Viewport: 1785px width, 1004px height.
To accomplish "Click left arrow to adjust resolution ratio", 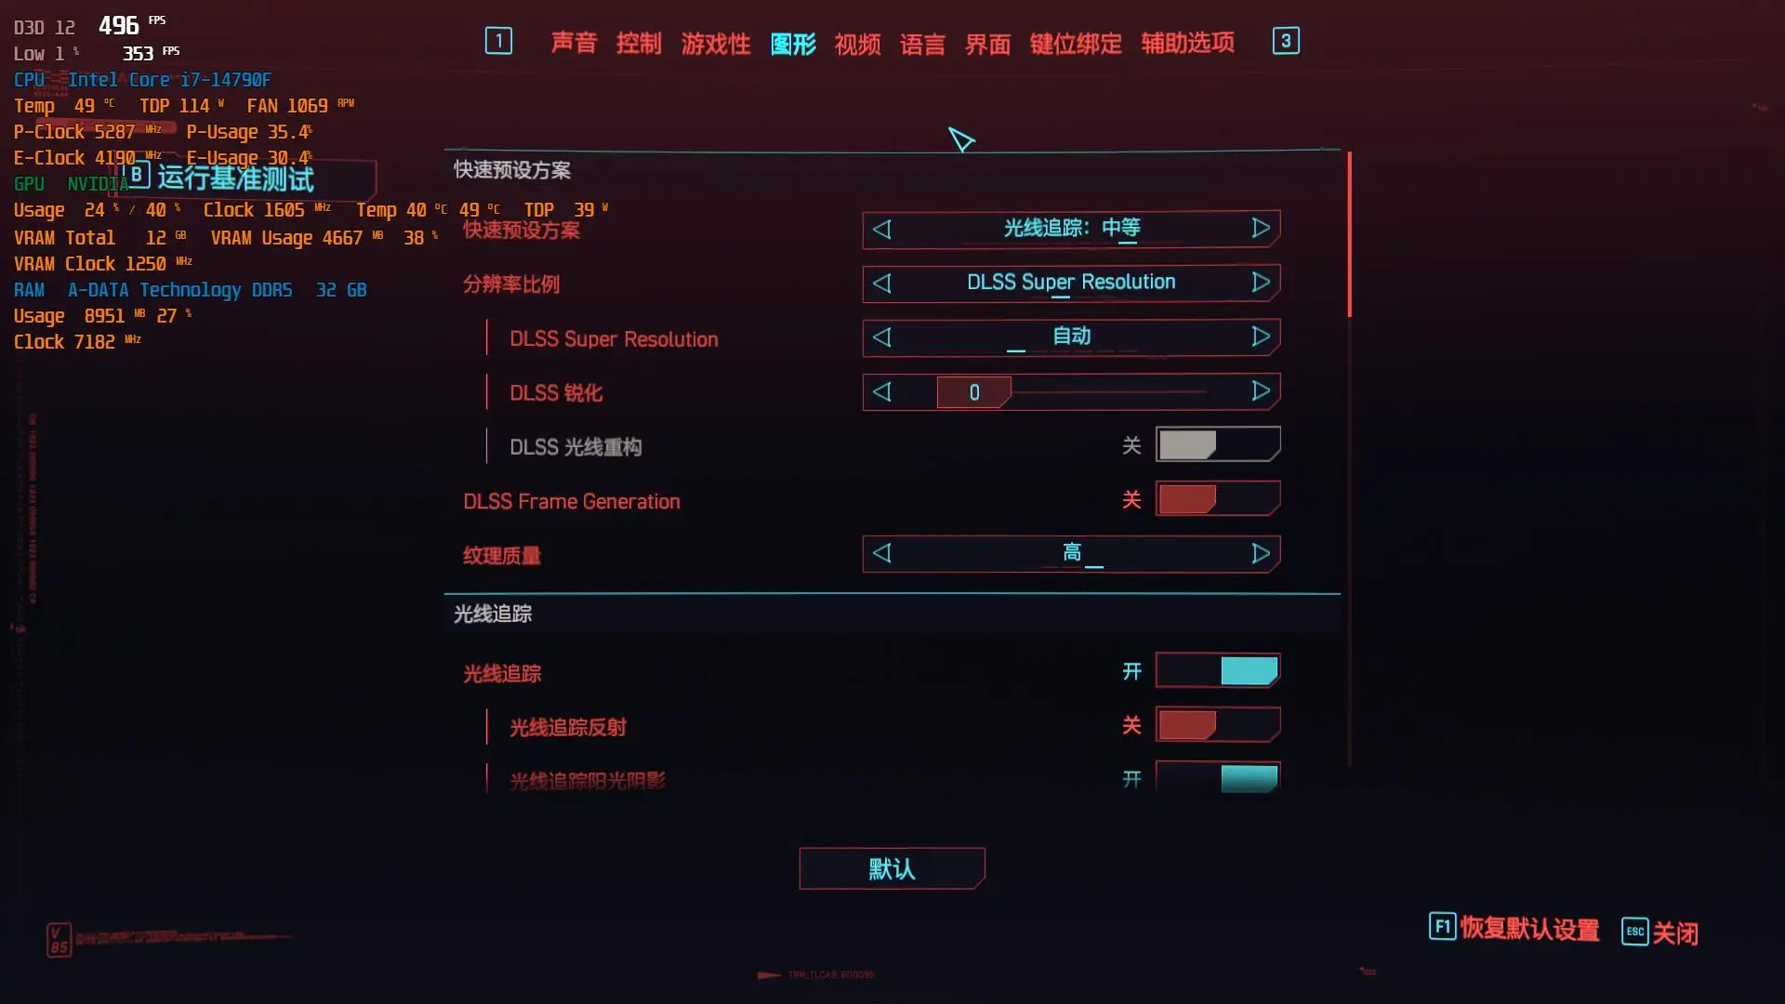I will click(882, 282).
